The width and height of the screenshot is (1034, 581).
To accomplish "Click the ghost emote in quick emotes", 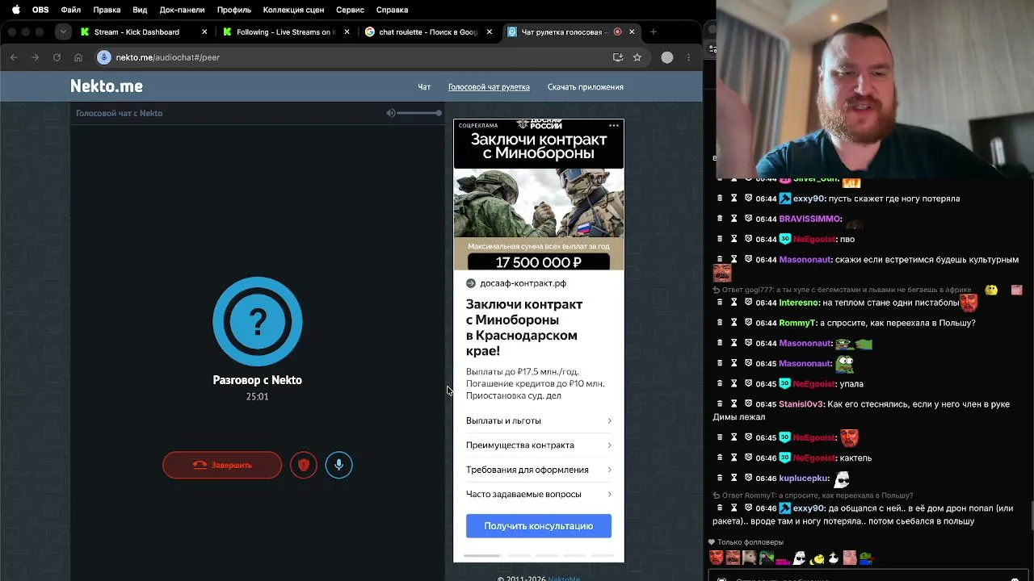I will pyautogui.click(x=800, y=558).
